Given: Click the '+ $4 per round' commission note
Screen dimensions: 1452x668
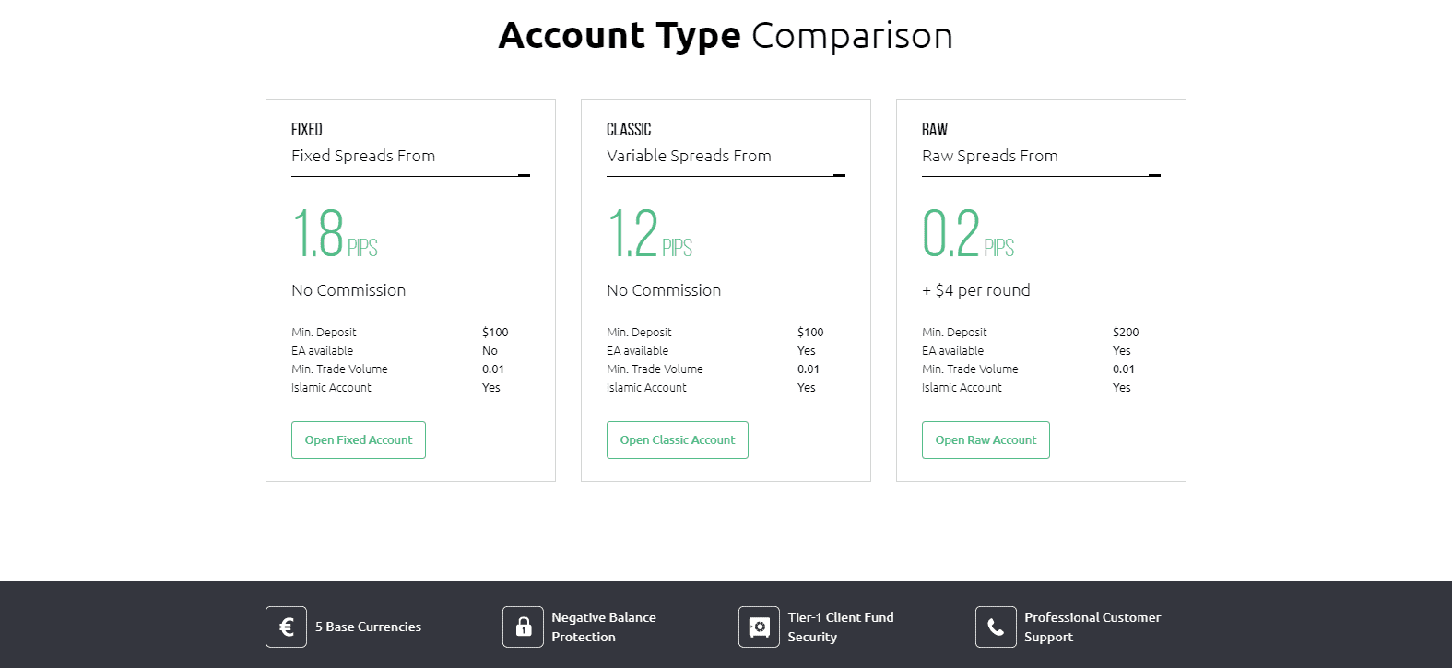Looking at the screenshot, I should 975,289.
